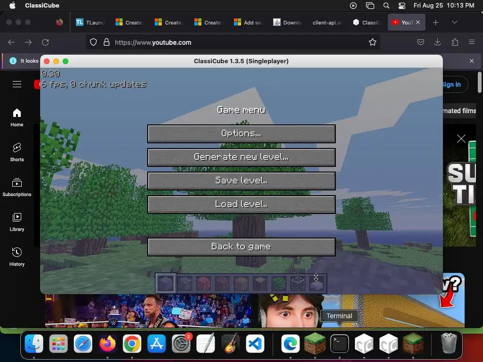This screenshot has width=483, height=362.
Task: Click Generate new level button
Action: (241, 157)
